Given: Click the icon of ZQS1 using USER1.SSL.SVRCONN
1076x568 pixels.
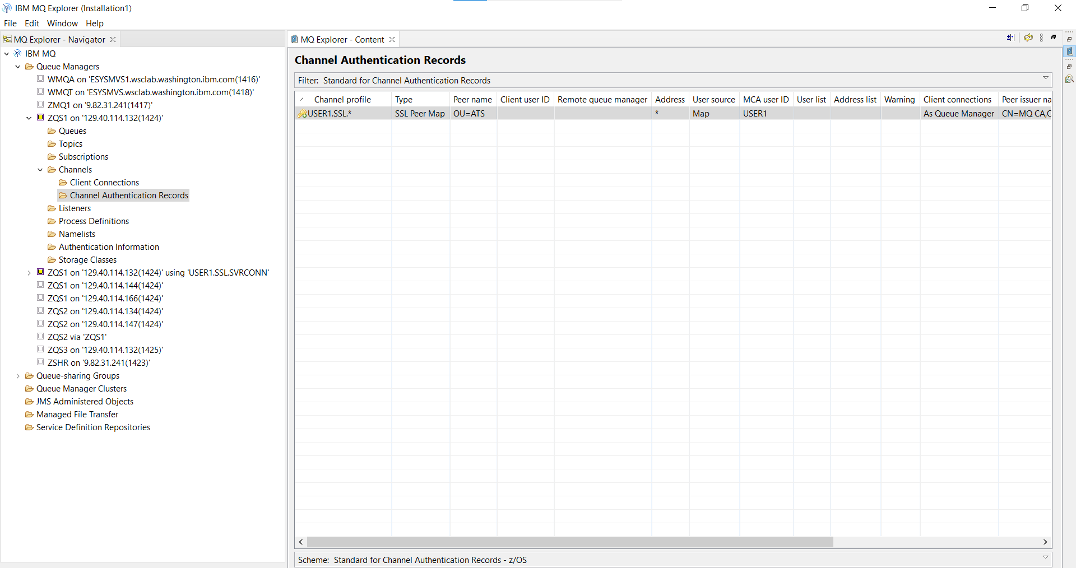Looking at the screenshot, I should (x=40, y=272).
